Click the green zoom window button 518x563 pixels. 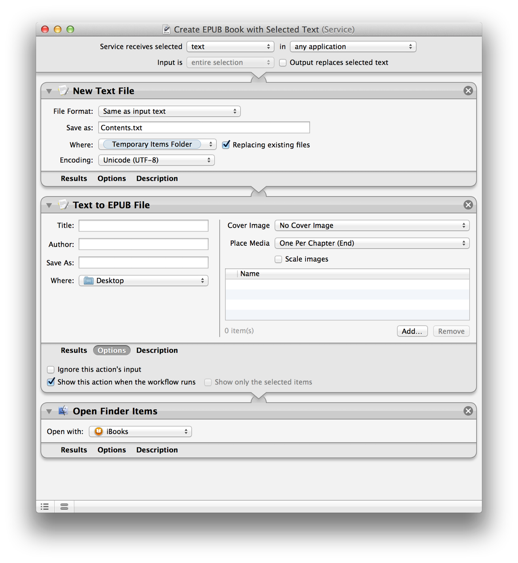[70, 29]
